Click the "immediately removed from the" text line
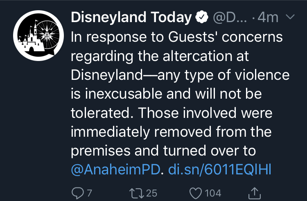The image size is (307, 201). pos(171,131)
